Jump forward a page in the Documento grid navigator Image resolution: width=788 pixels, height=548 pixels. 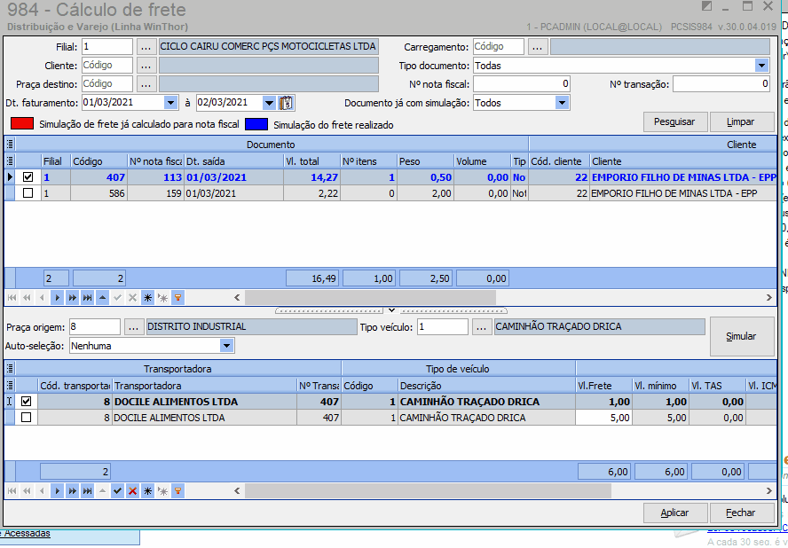73,298
